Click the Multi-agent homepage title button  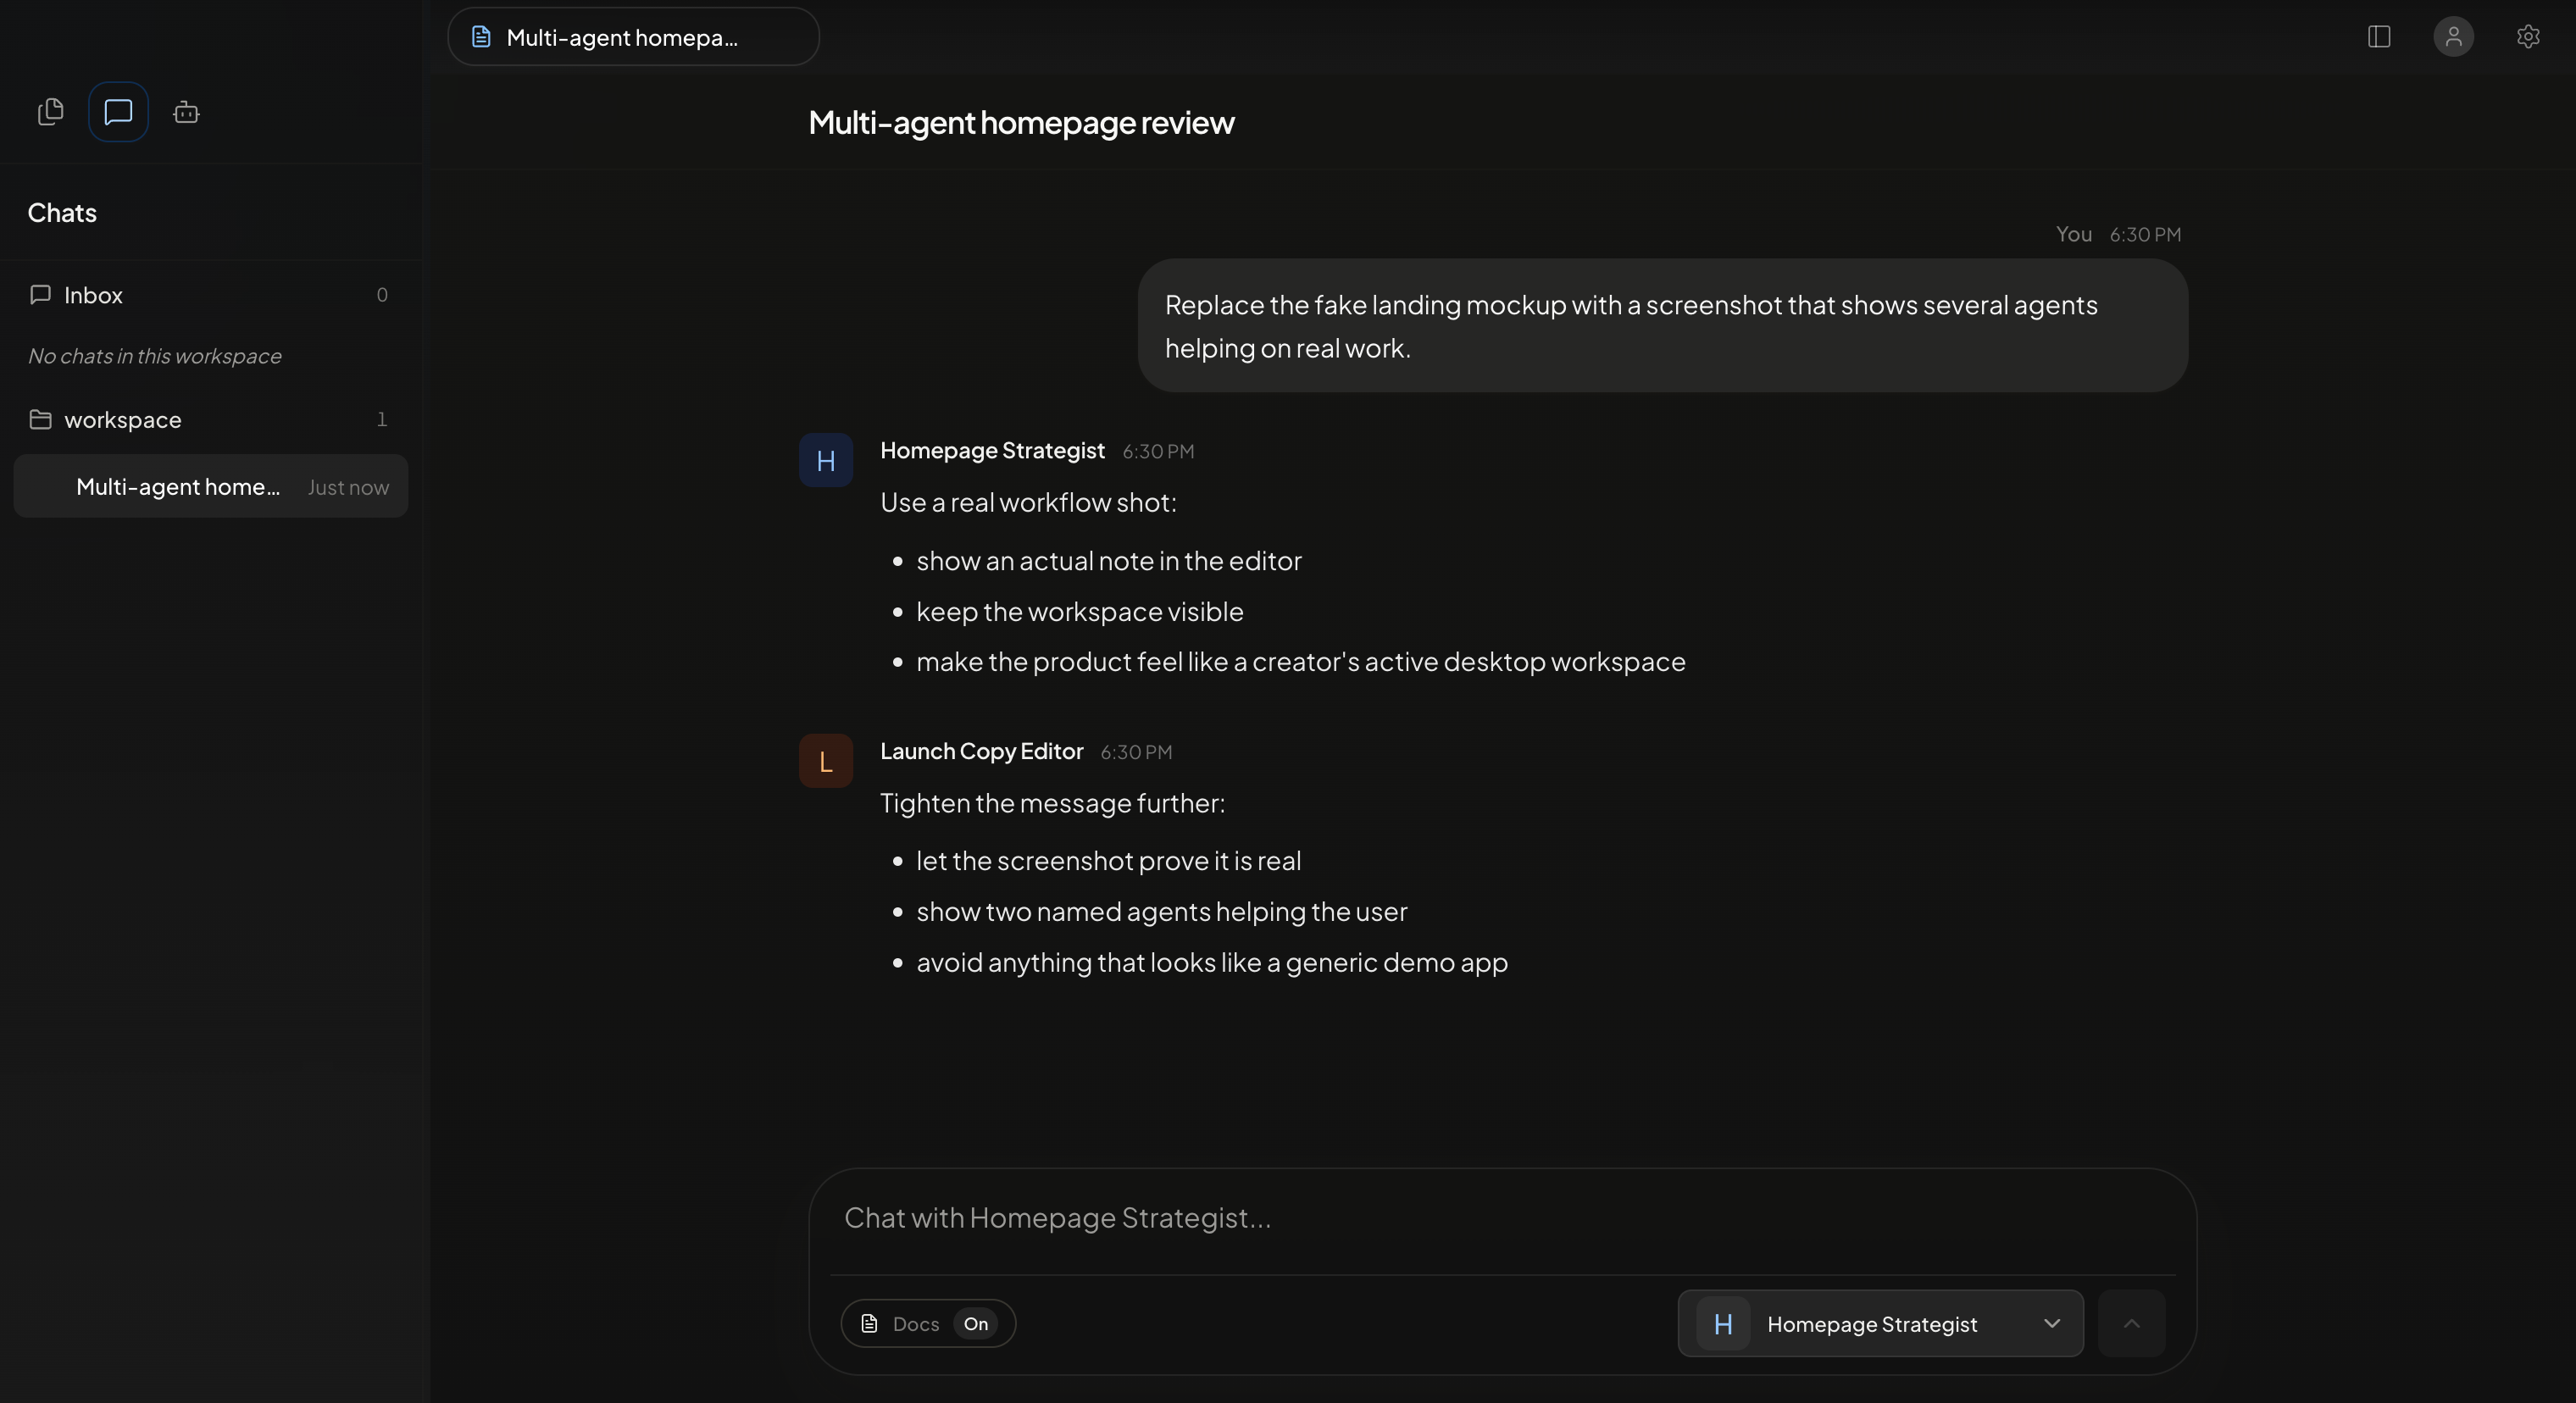633,37
